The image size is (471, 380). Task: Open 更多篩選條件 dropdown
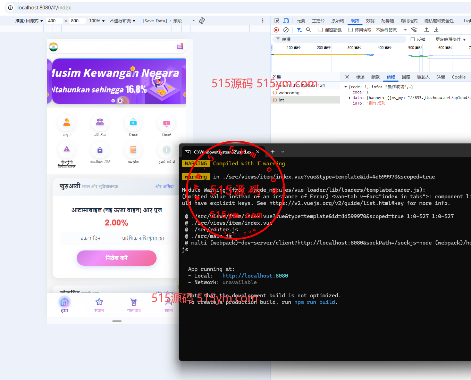pos(451,39)
